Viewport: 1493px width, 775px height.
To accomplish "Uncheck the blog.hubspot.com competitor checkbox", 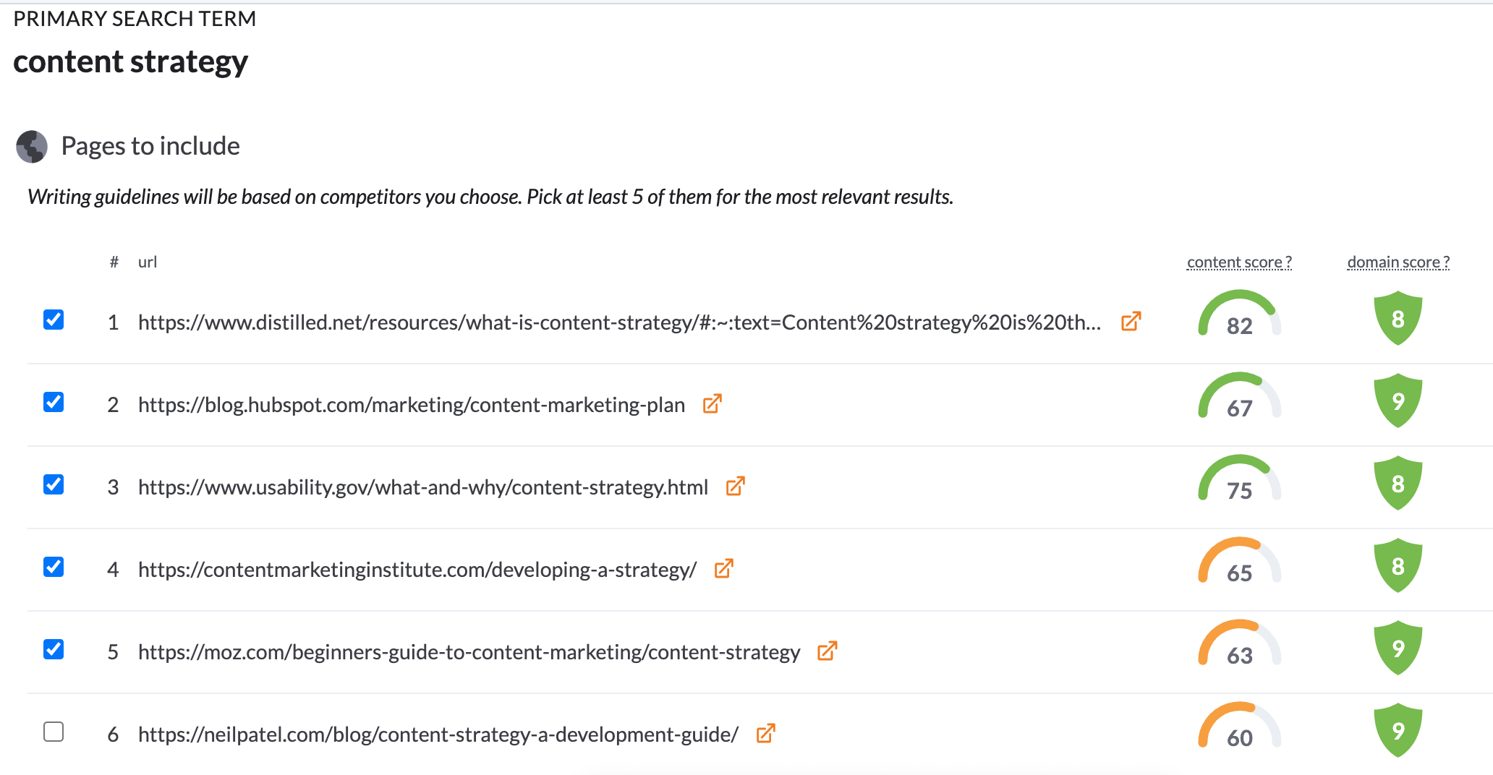I will [54, 402].
